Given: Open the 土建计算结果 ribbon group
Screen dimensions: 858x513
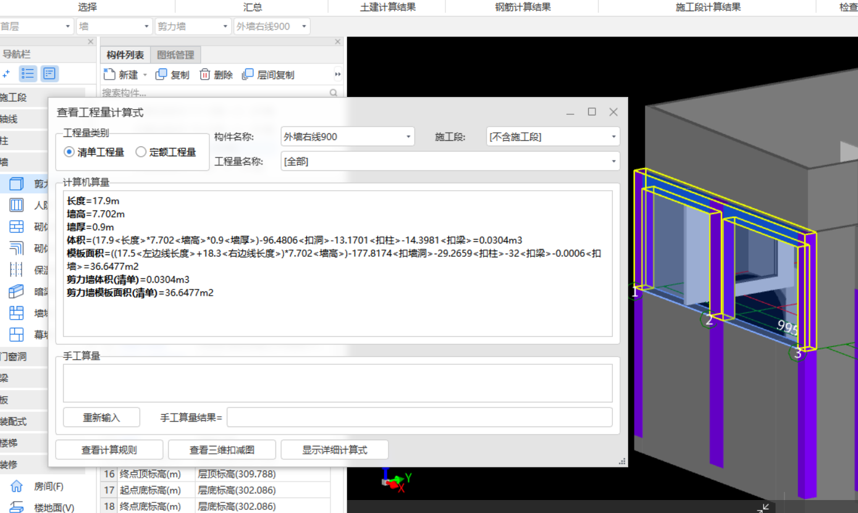Looking at the screenshot, I should [388, 7].
